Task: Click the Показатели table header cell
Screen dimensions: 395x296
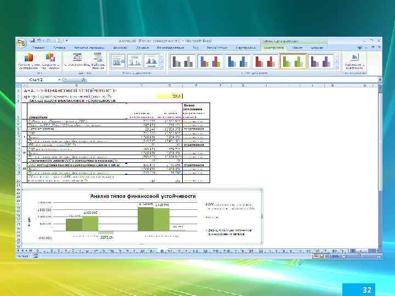Action: click(77, 111)
